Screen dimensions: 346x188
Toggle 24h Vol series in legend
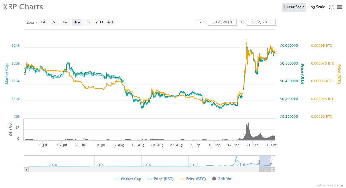[222, 179]
